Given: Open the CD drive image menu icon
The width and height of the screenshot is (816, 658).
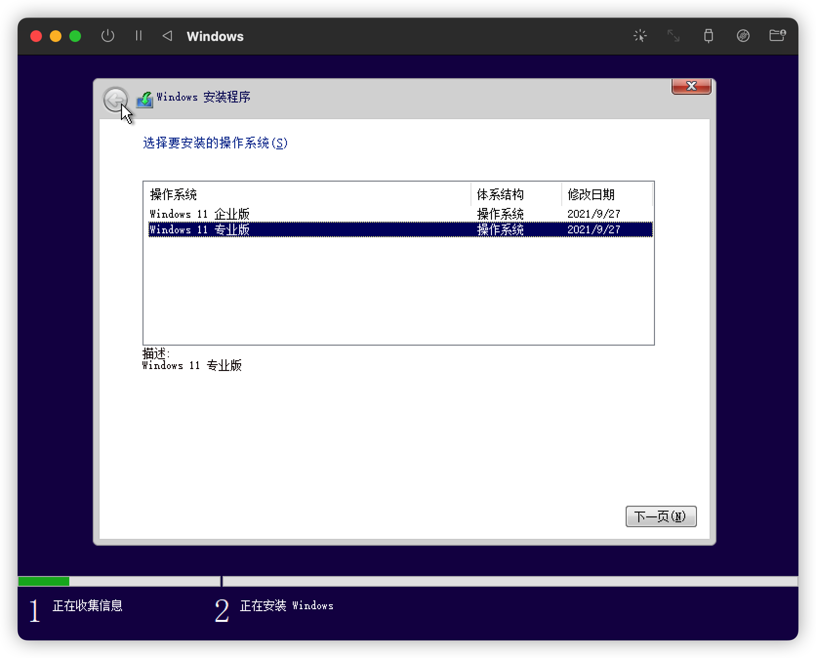Looking at the screenshot, I should [x=743, y=36].
